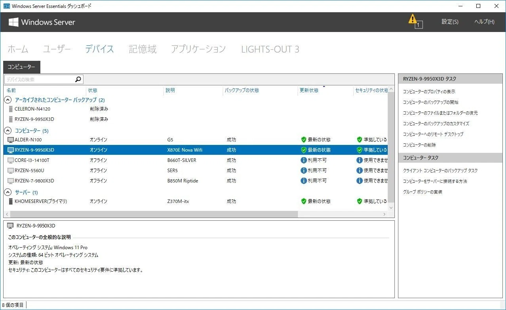
Task: Click コンピューターのバックアップのカスタマイズ
Action: [436, 124]
